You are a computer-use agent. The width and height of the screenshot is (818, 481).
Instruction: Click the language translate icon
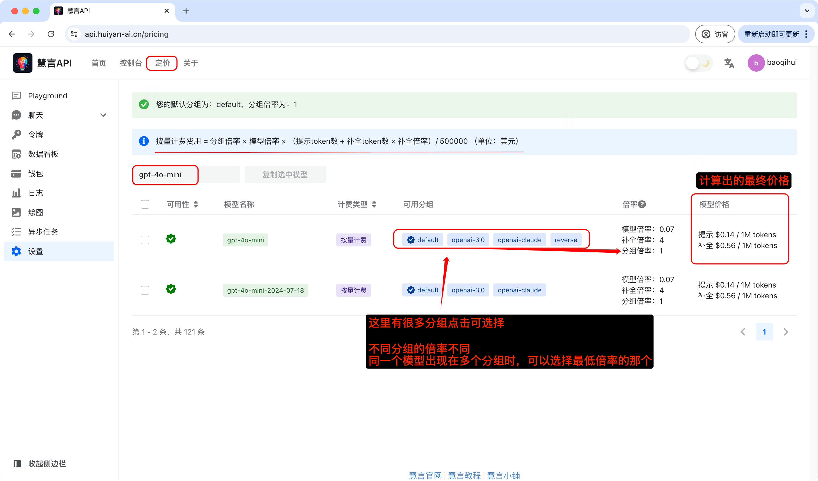[729, 63]
